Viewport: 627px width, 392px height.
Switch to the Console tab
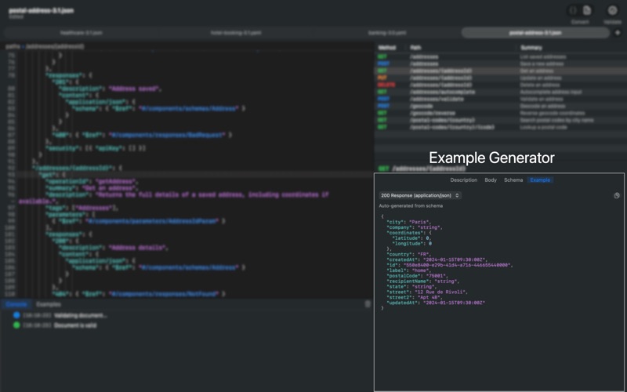tap(16, 304)
